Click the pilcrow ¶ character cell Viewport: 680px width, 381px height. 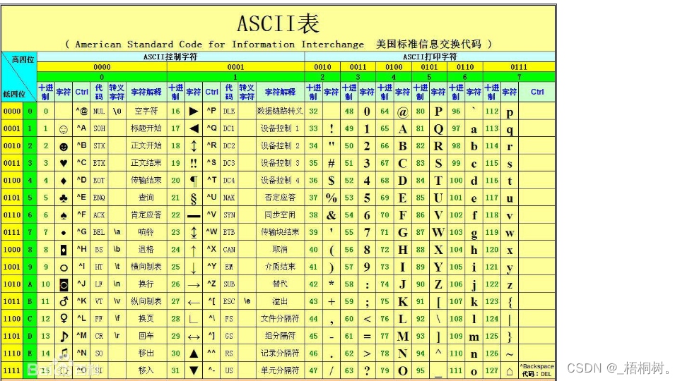click(x=194, y=181)
